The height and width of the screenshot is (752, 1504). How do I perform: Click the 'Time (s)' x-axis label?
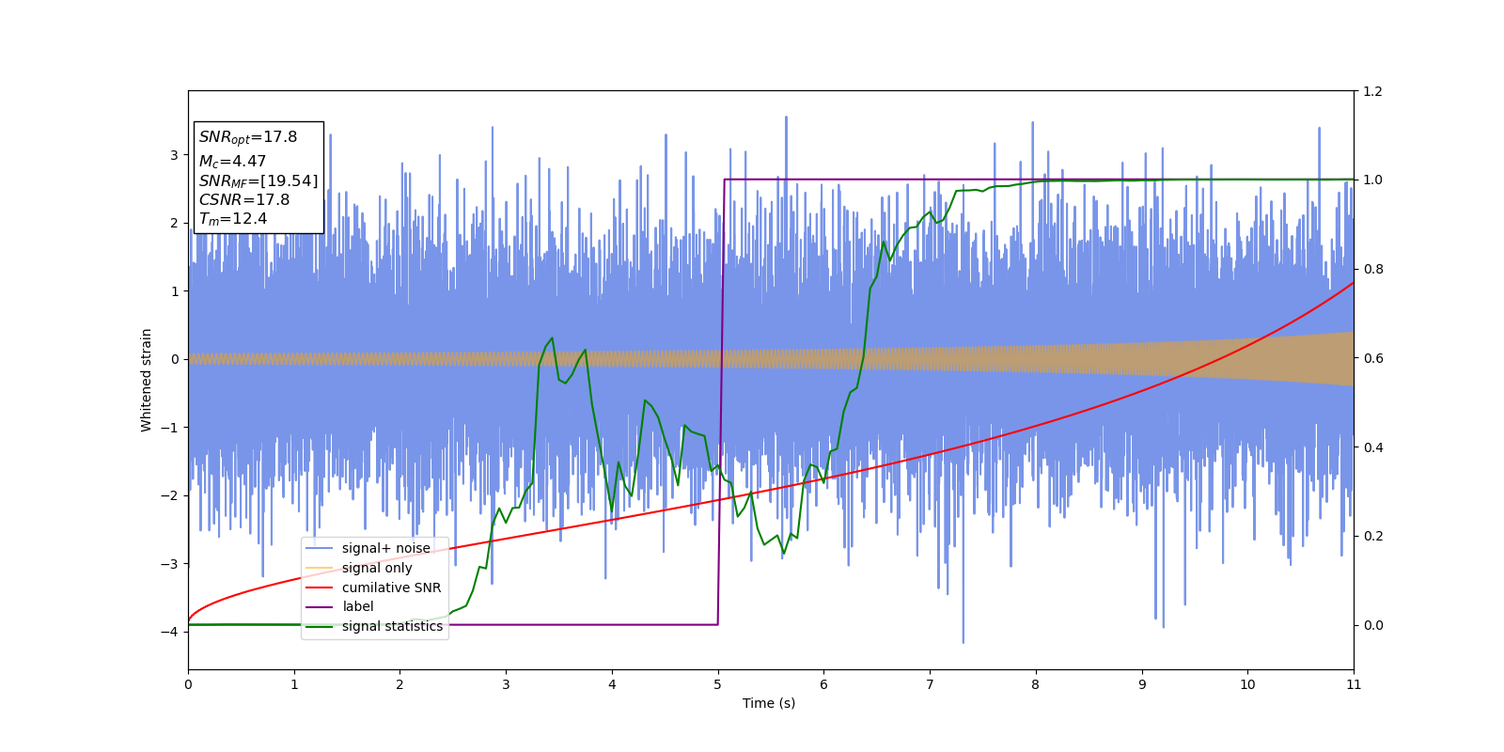[769, 703]
